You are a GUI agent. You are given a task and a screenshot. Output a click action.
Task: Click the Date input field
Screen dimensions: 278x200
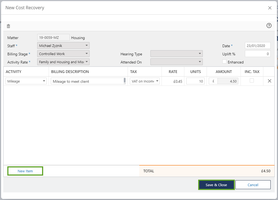(257, 46)
